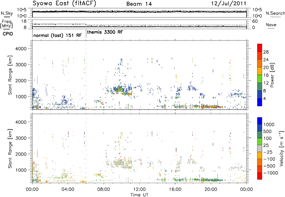Click the '1000' tick of the velocity panel

pyautogui.click(x=21, y=170)
